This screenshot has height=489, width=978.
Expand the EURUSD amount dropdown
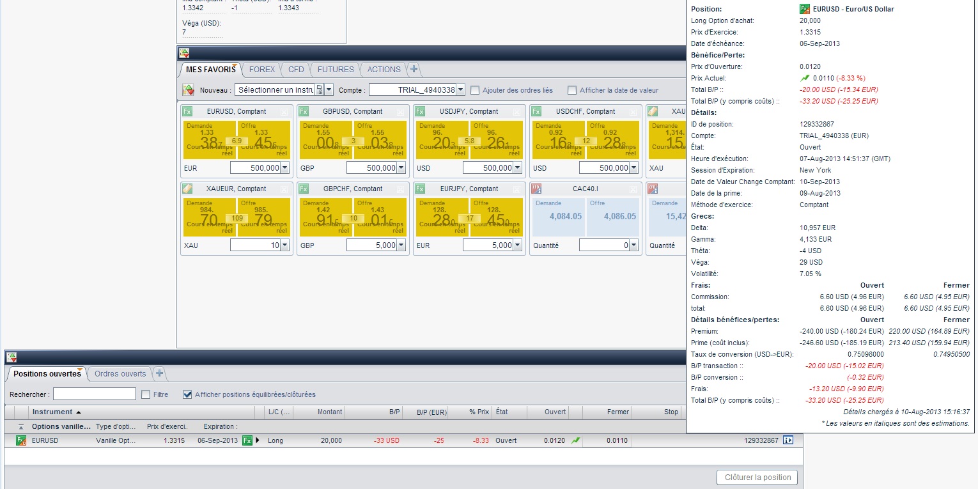click(284, 168)
